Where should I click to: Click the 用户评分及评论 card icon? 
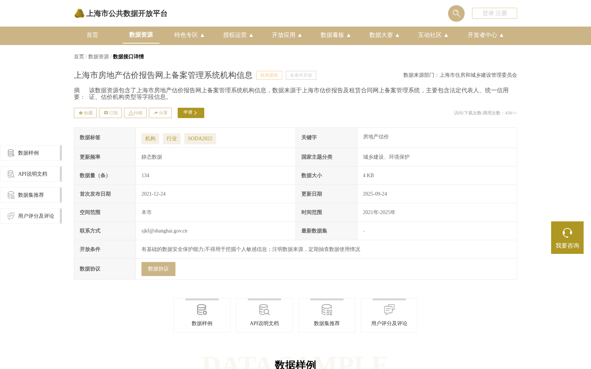point(389,310)
